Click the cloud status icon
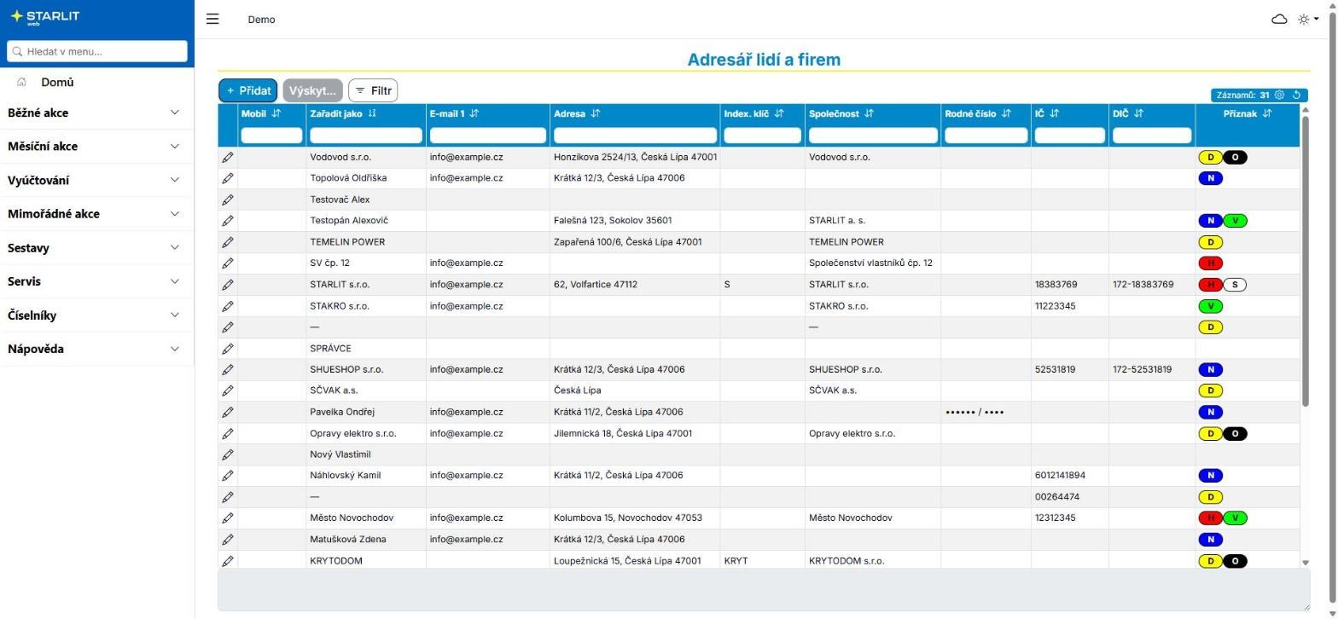 pyautogui.click(x=1279, y=19)
